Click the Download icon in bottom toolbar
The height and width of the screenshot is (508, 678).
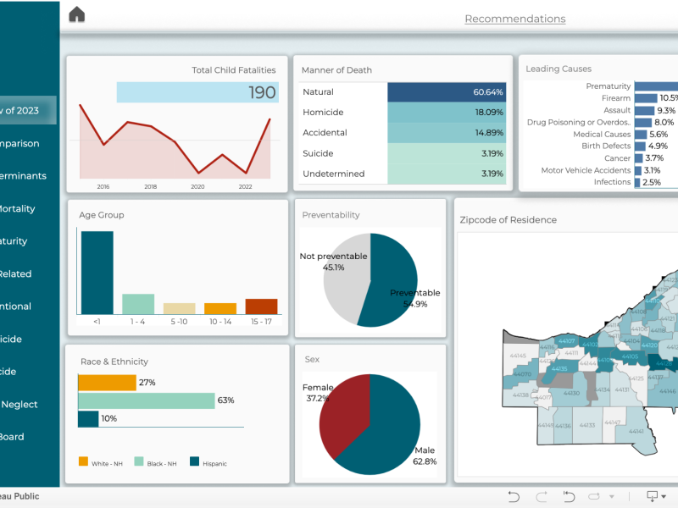(x=652, y=496)
